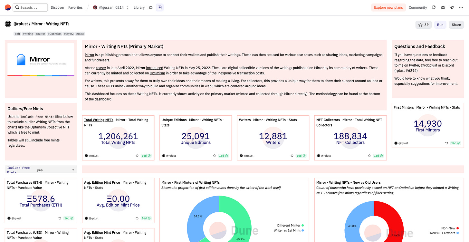Viewport: 469px width, 242px height.
Task: Refresh the Writers card
Action: point(292,156)
